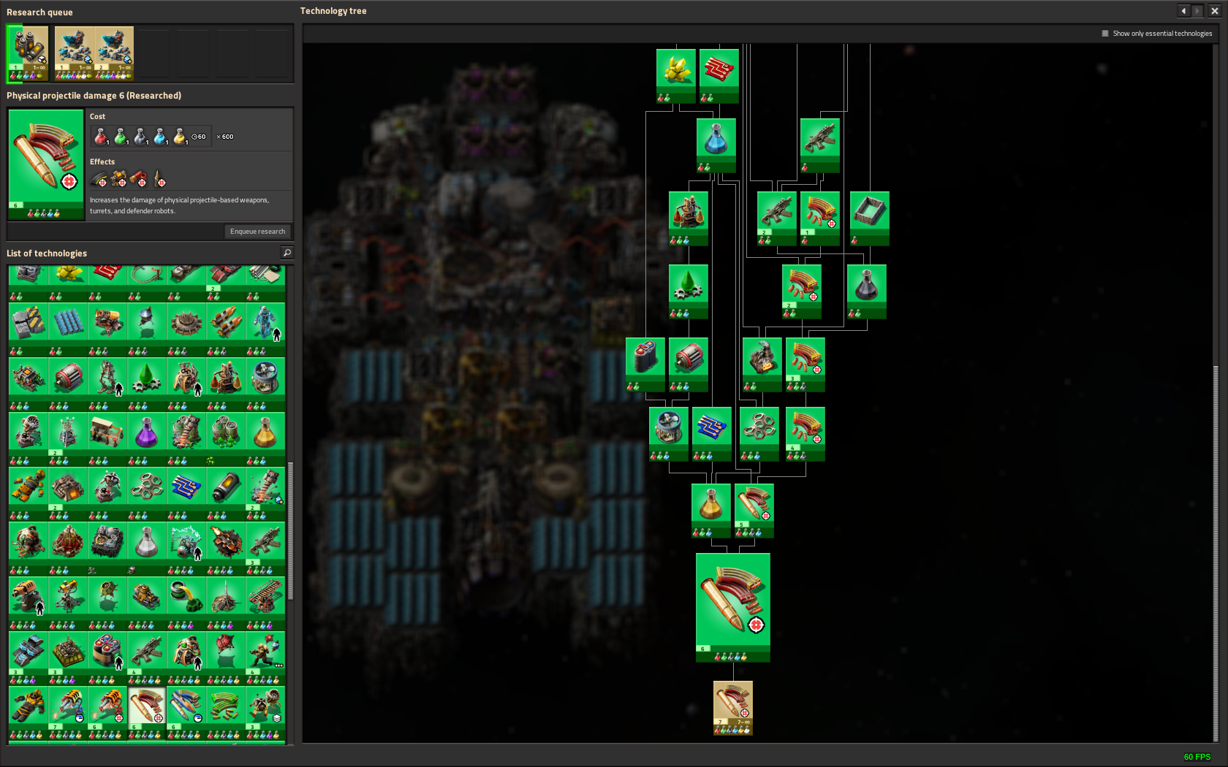Click the technology tree vertical scrollbar
This screenshot has width=1228, height=767.
click(x=1216, y=553)
